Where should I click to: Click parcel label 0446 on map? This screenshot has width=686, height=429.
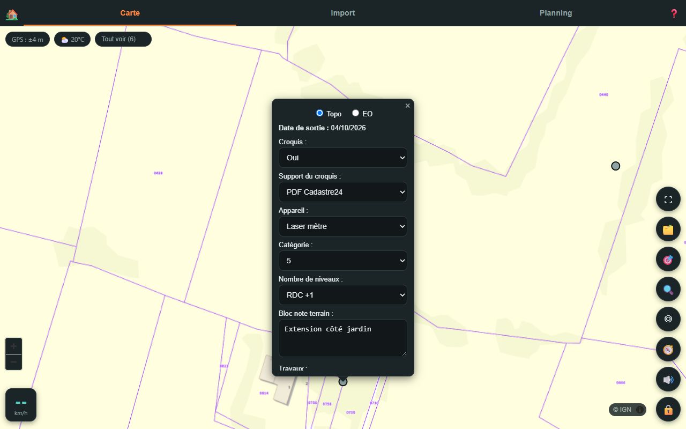pos(603,94)
